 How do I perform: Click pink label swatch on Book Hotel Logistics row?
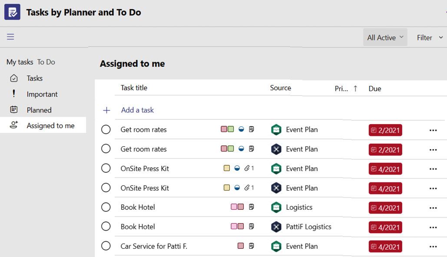pyautogui.click(x=234, y=207)
